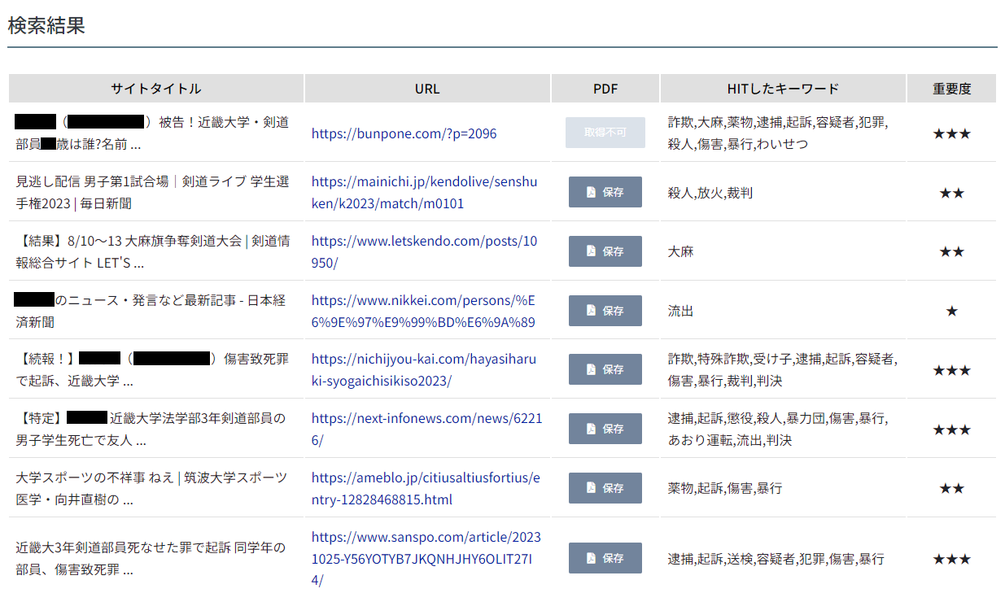Click the サイトタイトル column header
The width and height of the screenshot is (1005, 593).
(x=155, y=89)
